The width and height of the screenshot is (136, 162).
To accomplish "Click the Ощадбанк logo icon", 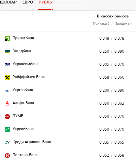I will pos(7,52).
